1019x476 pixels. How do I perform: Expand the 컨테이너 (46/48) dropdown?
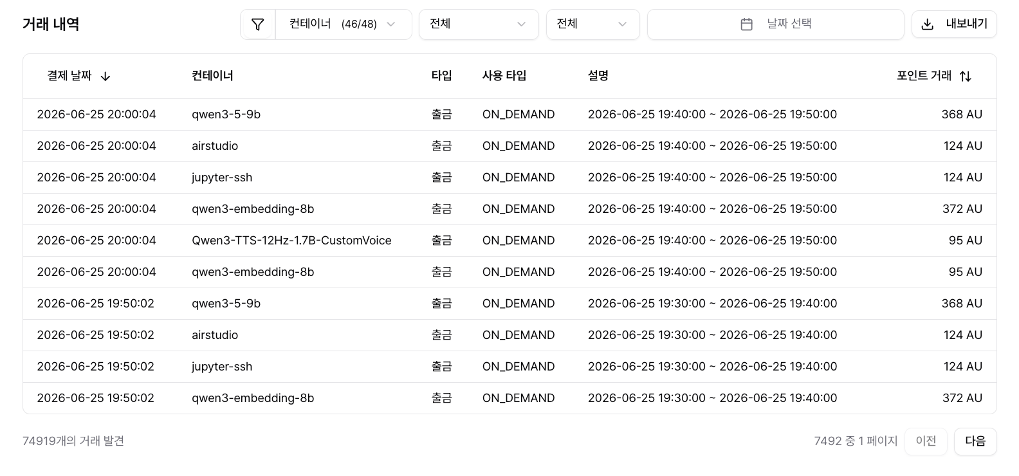(344, 24)
